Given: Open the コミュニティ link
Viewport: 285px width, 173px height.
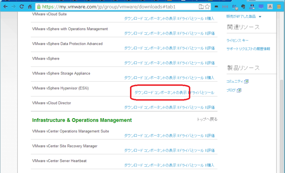Looking at the screenshot, I should click(x=235, y=81).
